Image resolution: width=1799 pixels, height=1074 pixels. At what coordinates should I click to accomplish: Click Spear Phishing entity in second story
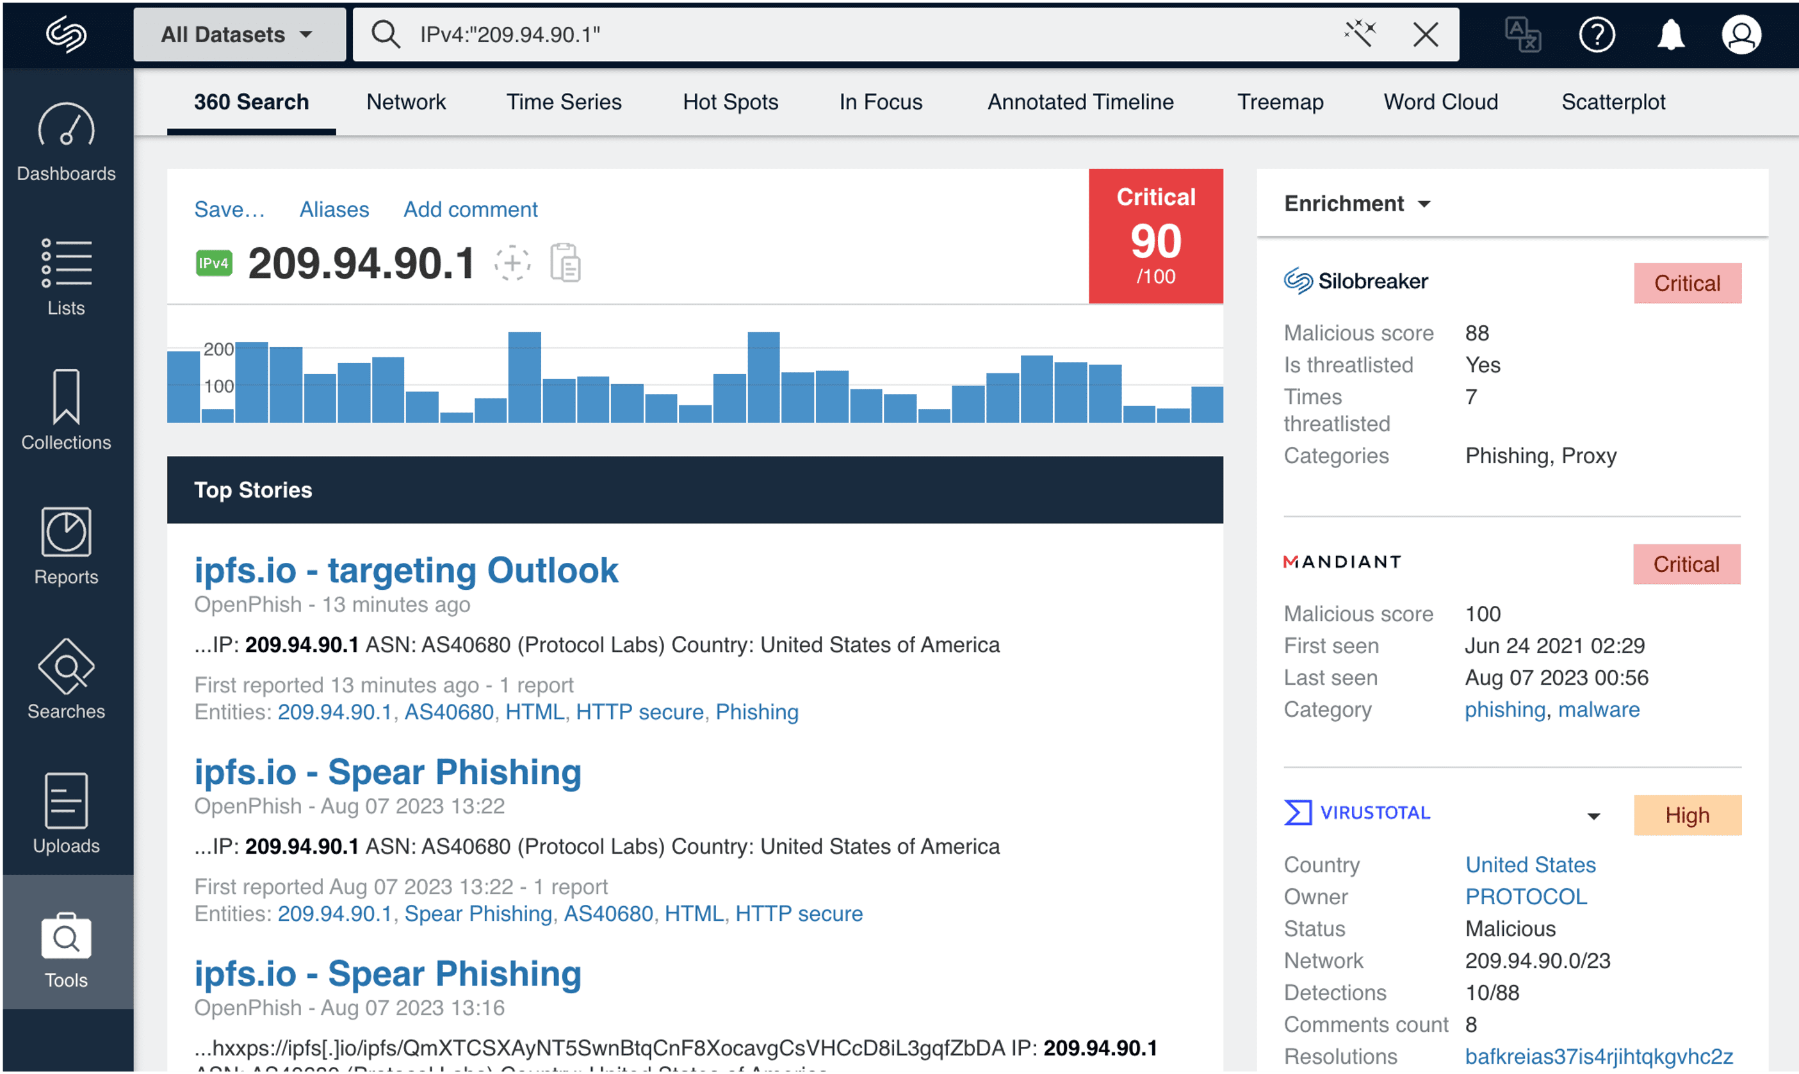478,913
